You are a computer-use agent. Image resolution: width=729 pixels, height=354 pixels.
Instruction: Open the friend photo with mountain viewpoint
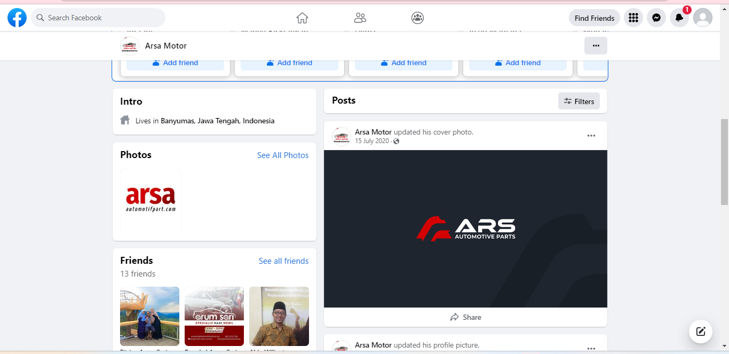tap(150, 317)
